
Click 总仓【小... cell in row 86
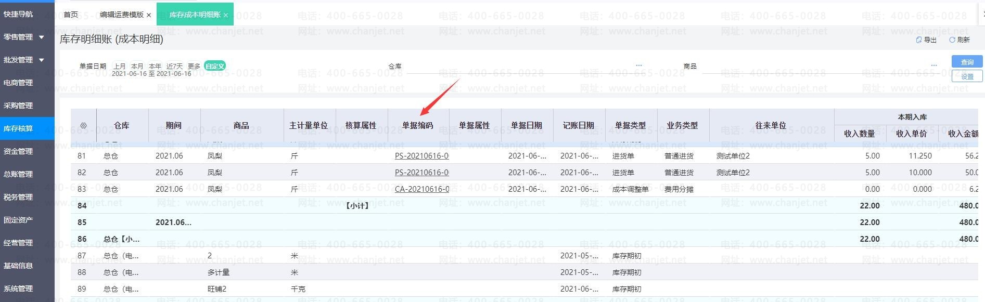121,239
